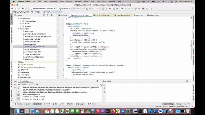The width and height of the screenshot is (205, 115).
Task: Open Run panel settings gear
Action: (x=97, y=81)
